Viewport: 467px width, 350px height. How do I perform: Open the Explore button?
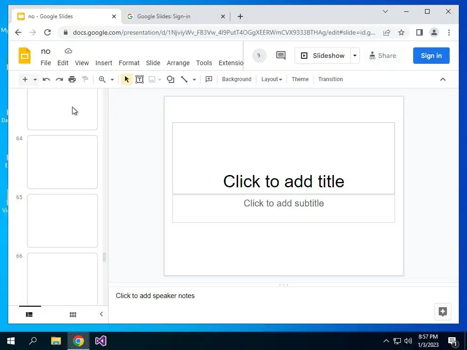coord(442,312)
